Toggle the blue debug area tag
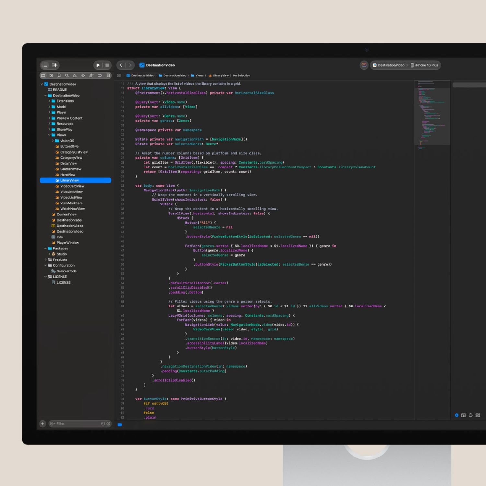486x486 pixels. [120, 425]
